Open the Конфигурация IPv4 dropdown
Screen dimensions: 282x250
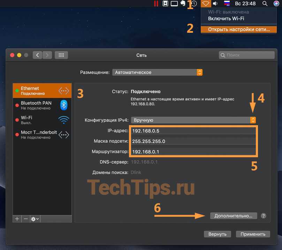[x=193, y=120]
